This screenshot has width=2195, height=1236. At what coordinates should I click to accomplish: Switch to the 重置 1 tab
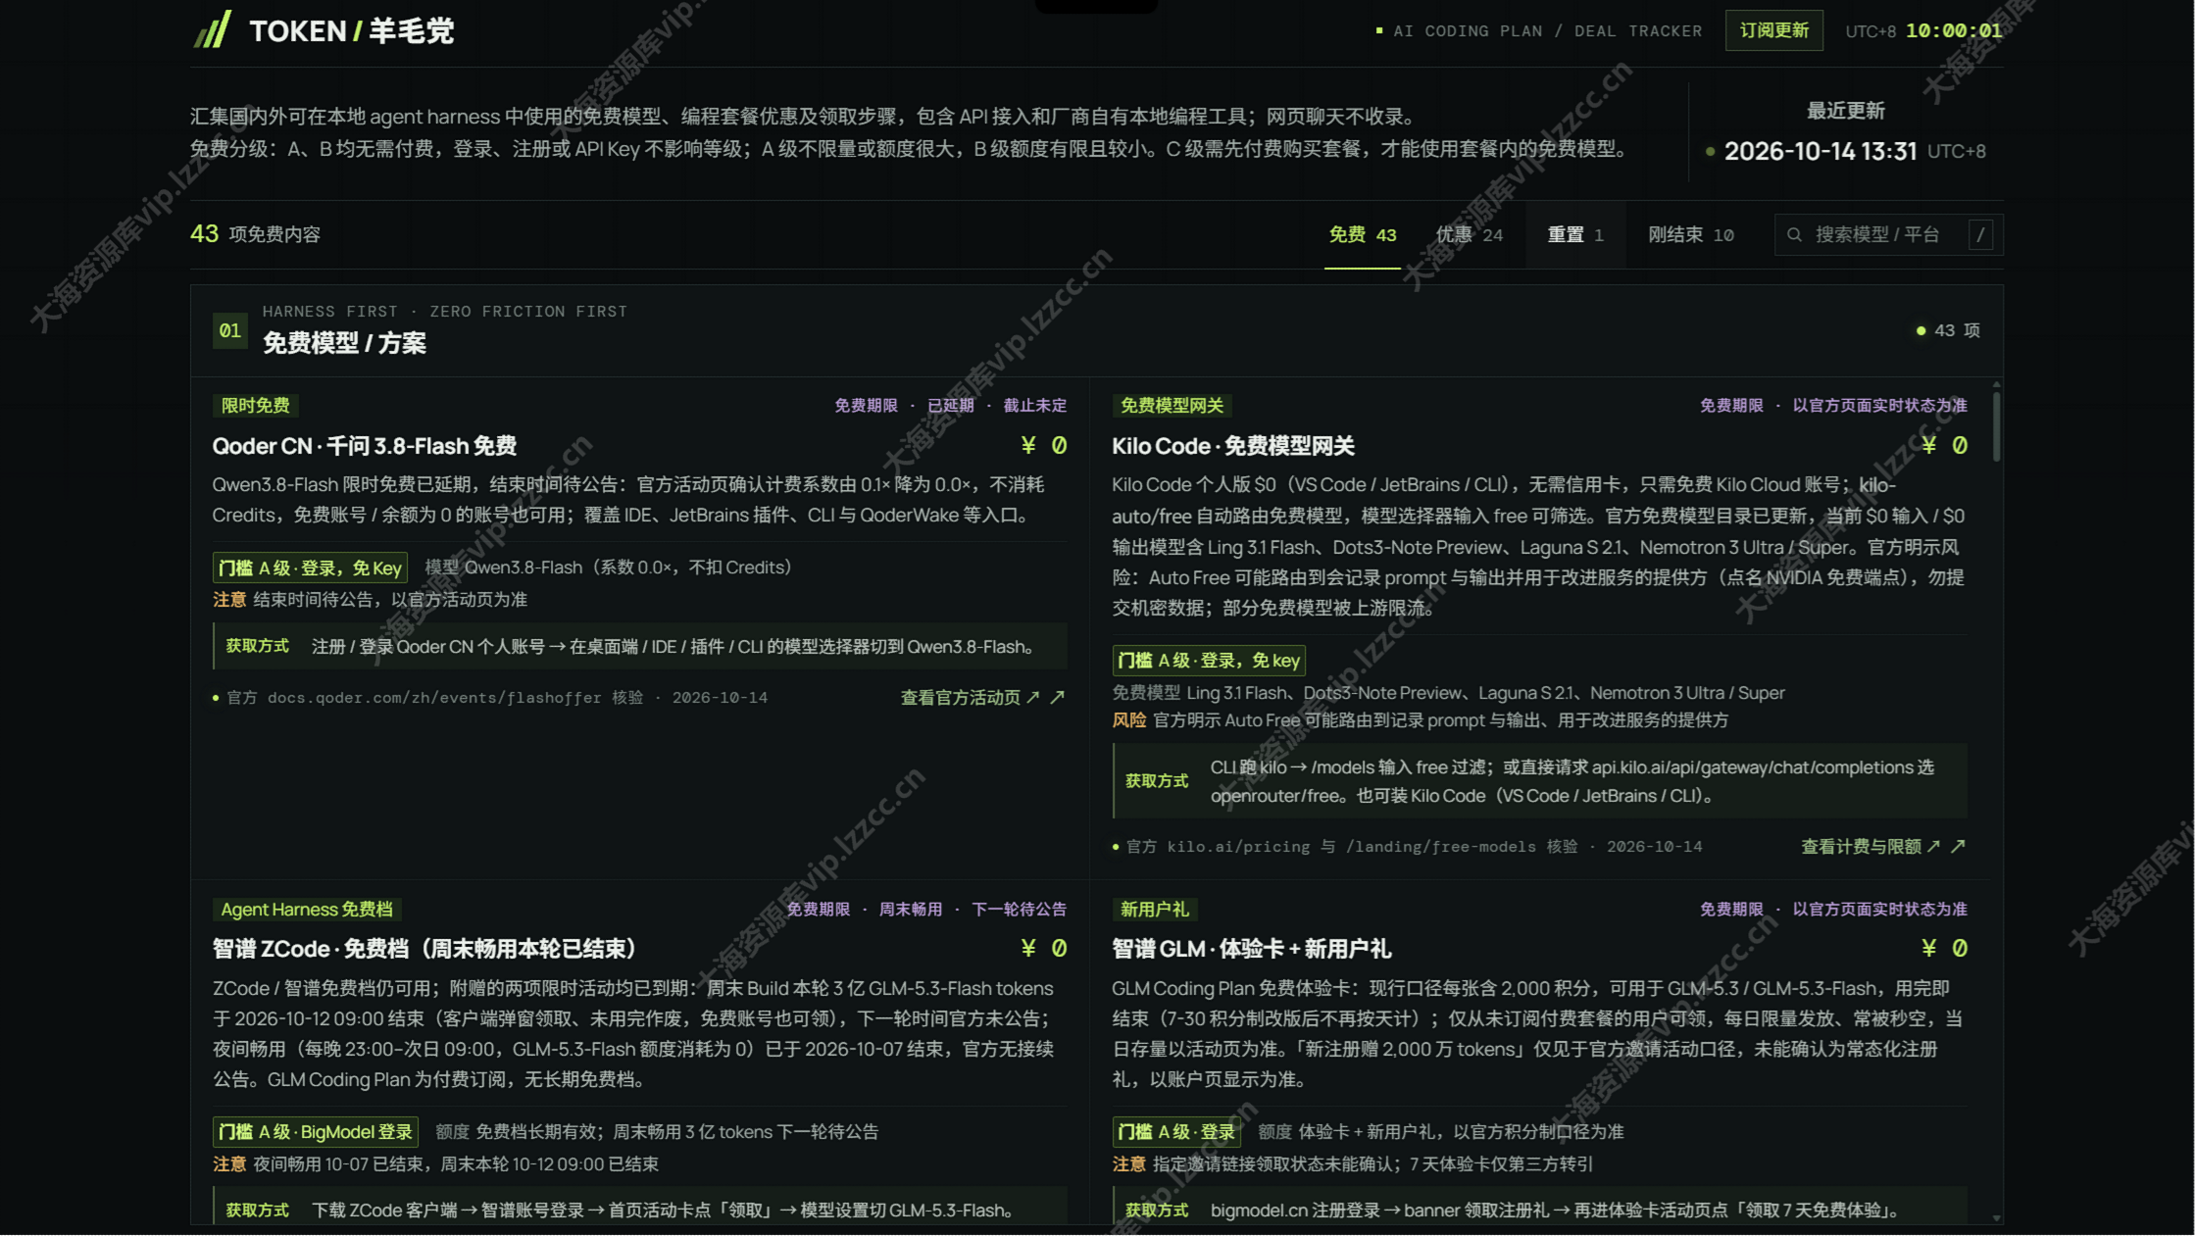(x=1574, y=235)
